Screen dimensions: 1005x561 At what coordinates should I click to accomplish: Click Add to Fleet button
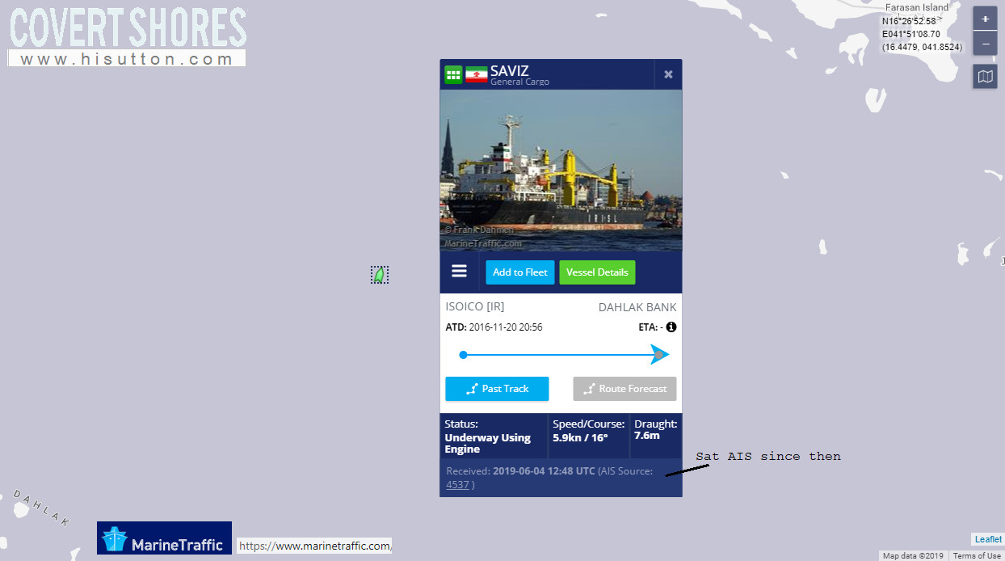click(520, 272)
